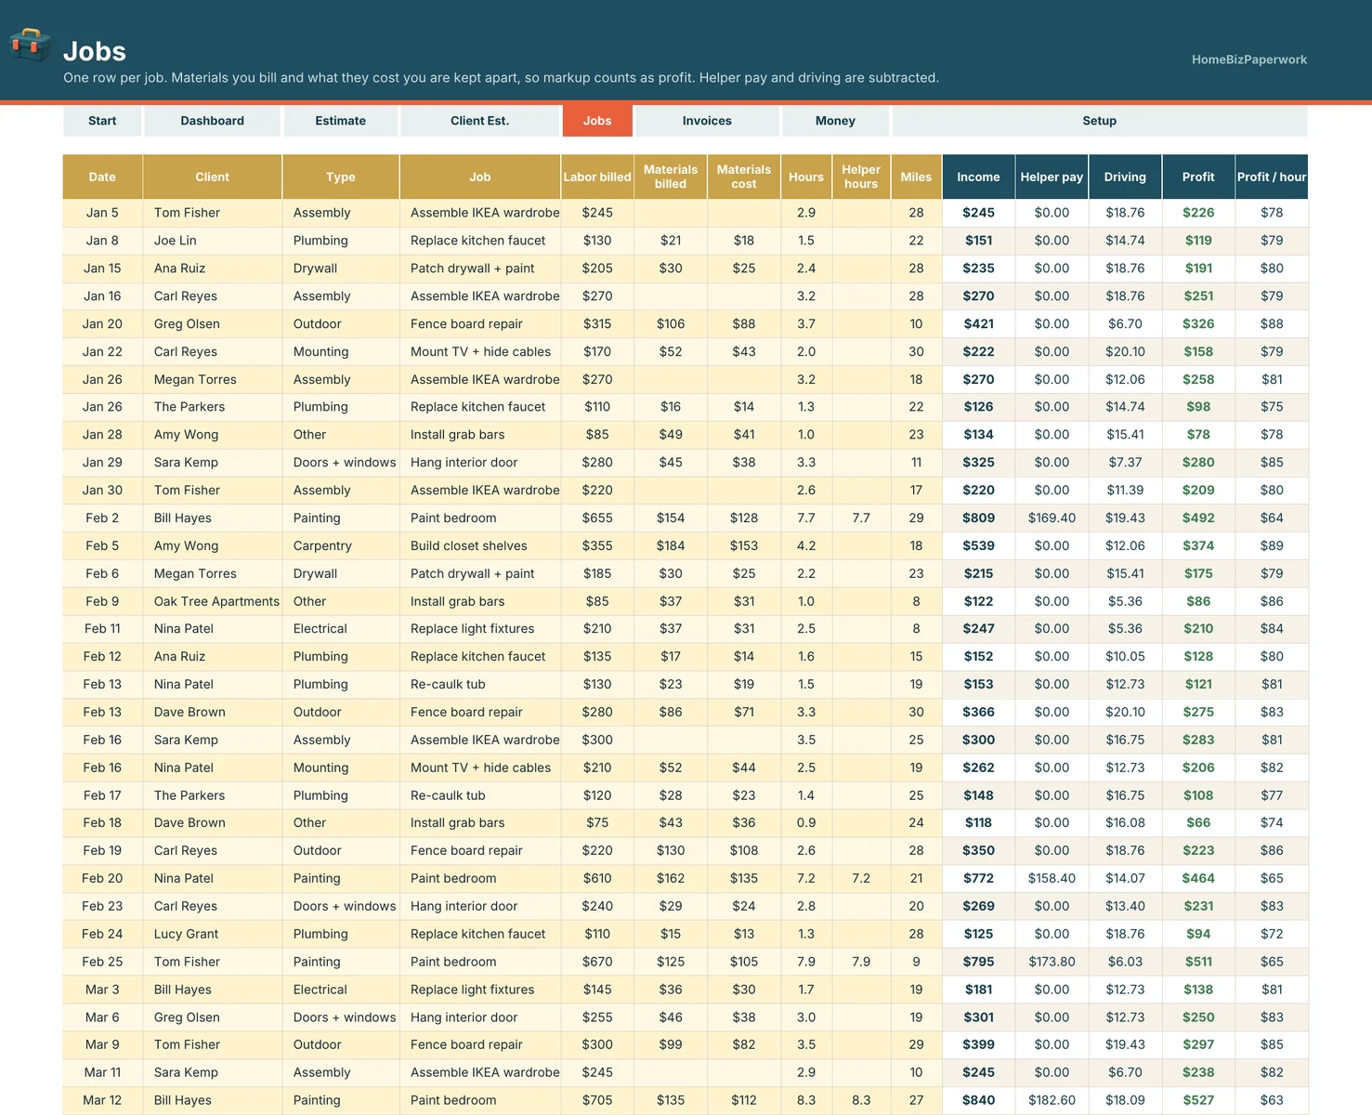The width and height of the screenshot is (1372, 1115).
Task: Select the $158.40 helper pay cell
Action: (1052, 878)
